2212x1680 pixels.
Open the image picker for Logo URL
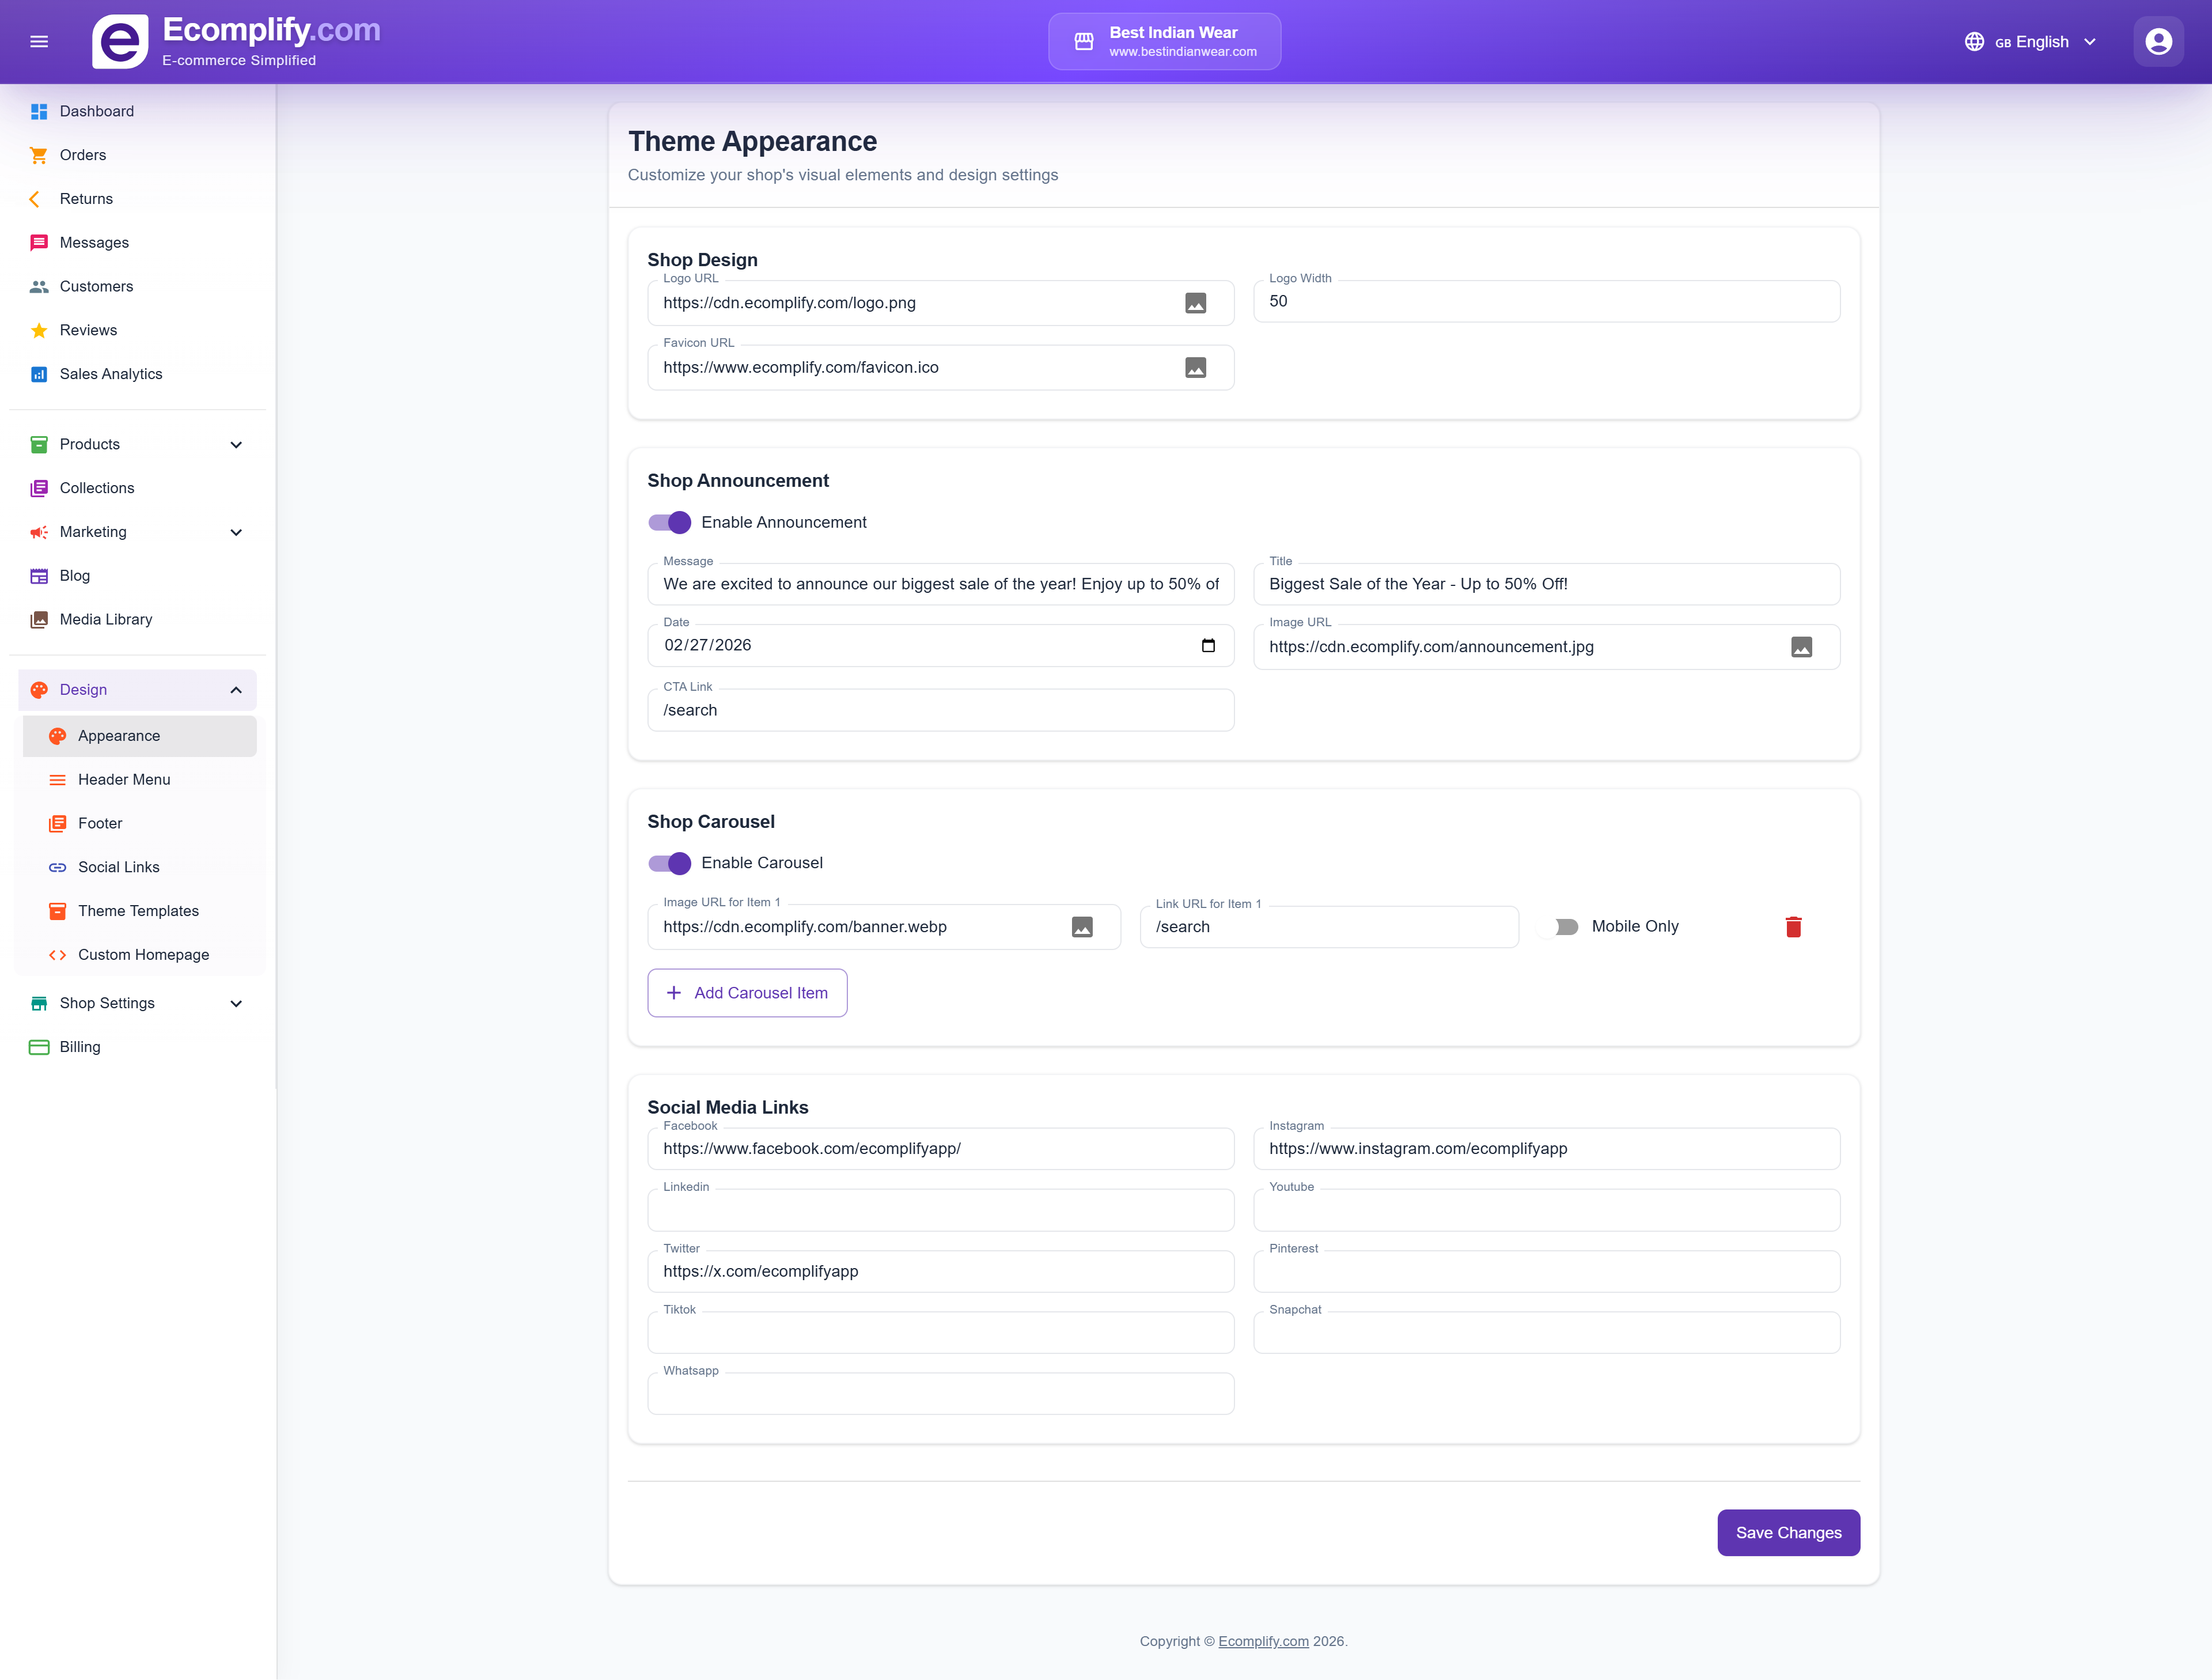(x=1196, y=303)
